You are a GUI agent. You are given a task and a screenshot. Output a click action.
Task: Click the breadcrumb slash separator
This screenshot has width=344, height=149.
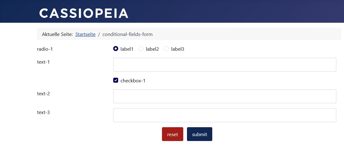(x=99, y=34)
